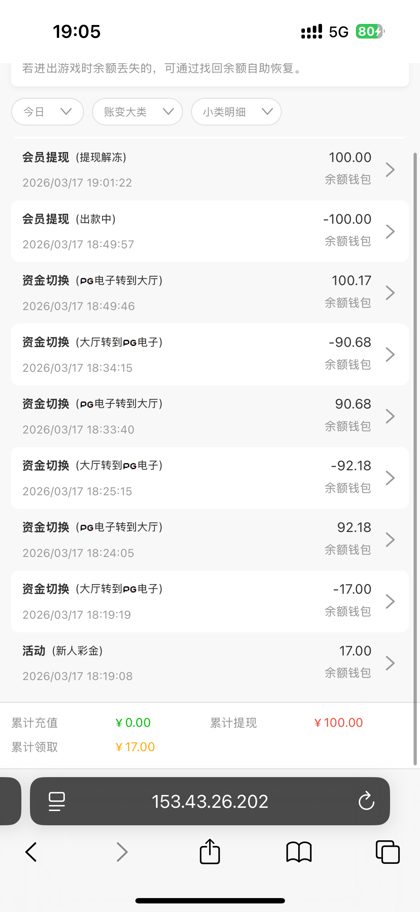Tap the Safari forward arrow
The width and height of the screenshot is (420, 912).
[122, 852]
